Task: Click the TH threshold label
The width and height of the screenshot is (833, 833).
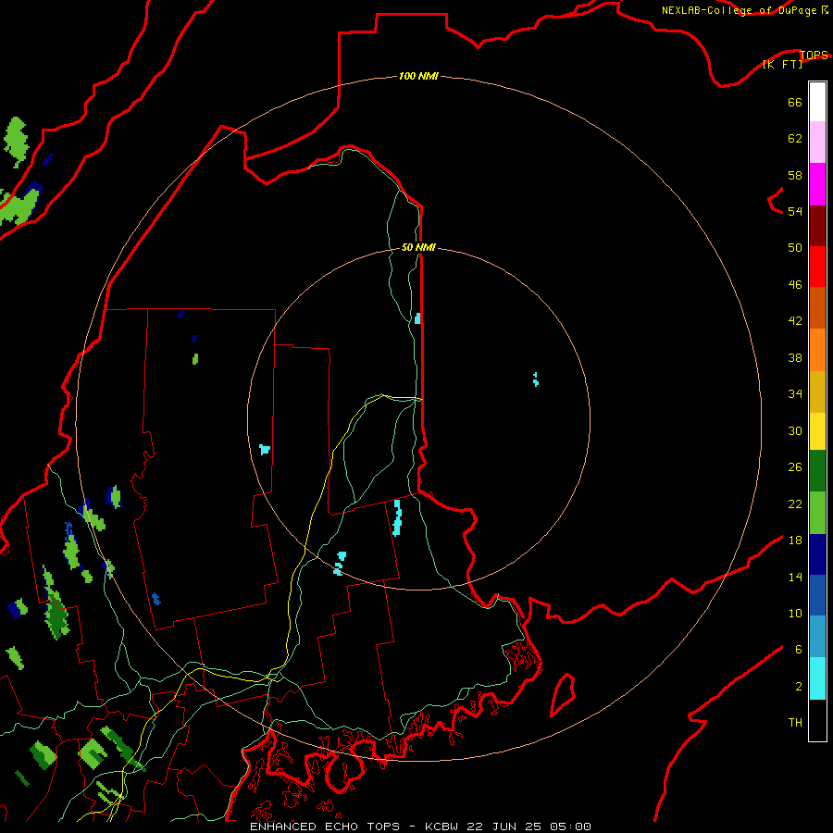Action: [795, 723]
